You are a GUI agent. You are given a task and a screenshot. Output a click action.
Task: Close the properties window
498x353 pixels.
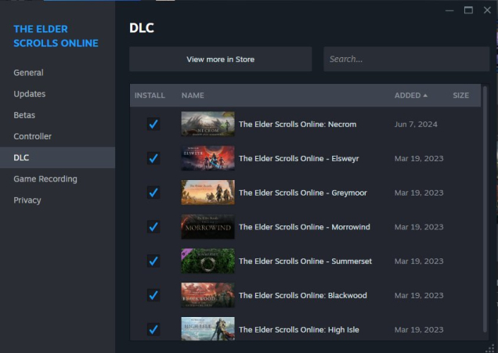click(487, 10)
